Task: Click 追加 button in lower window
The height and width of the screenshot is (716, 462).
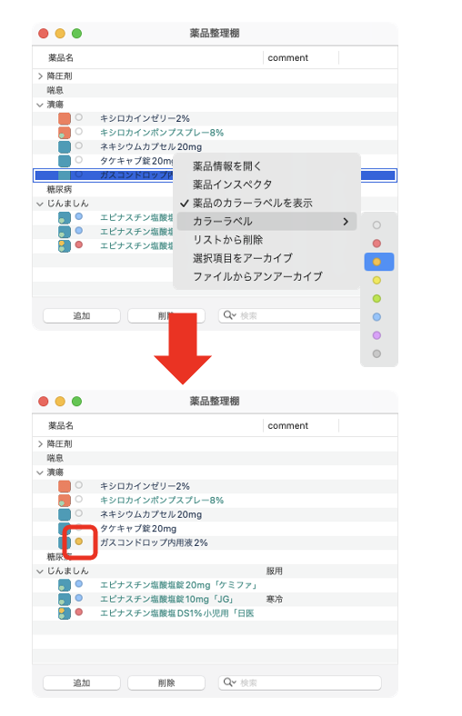Action: pyautogui.click(x=82, y=682)
